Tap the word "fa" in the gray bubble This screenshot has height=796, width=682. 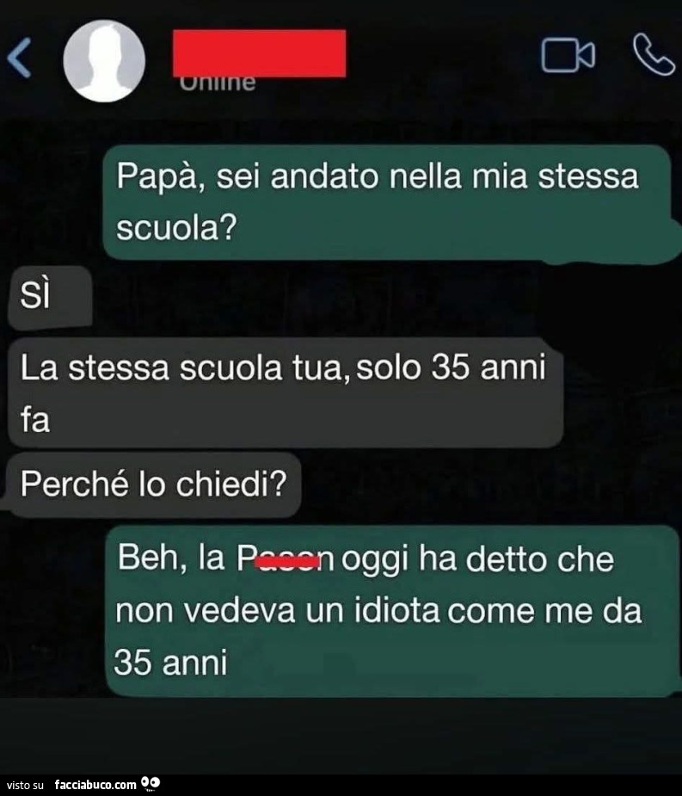[35, 420]
